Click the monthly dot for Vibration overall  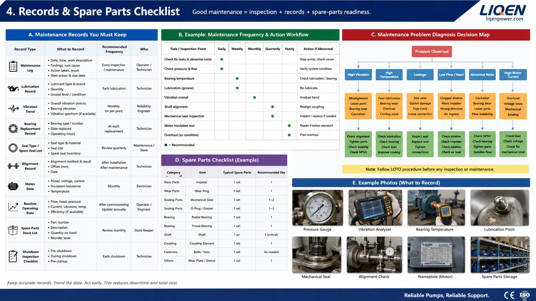click(x=254, y=98)
